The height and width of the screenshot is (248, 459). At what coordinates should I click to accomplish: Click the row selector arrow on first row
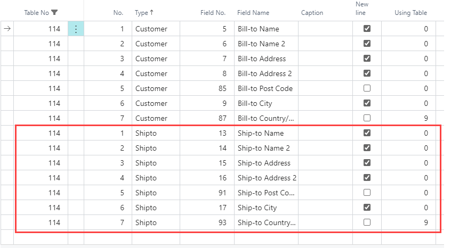tap(7, 29)
